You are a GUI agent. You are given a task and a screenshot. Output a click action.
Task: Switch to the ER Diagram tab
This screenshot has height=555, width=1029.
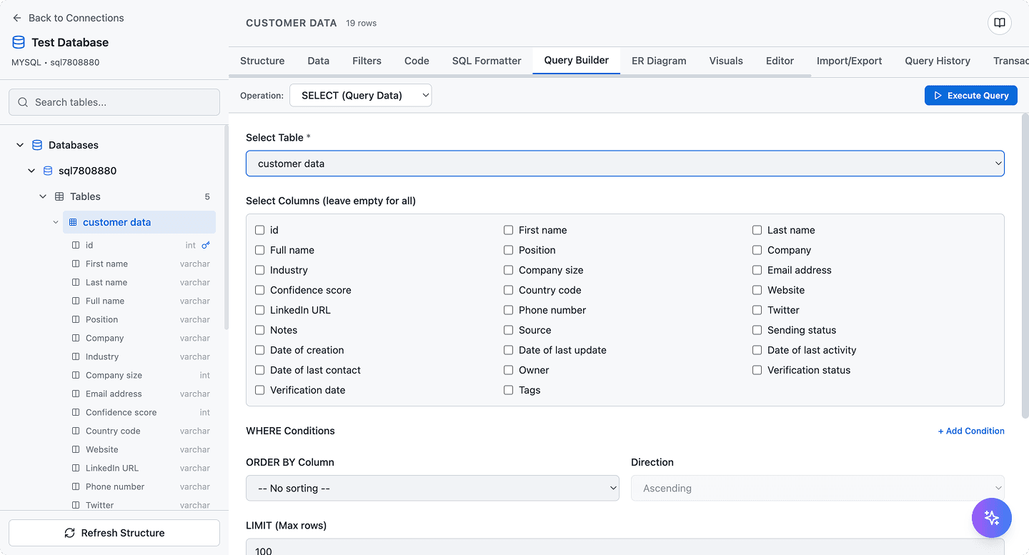pos(658,61)
